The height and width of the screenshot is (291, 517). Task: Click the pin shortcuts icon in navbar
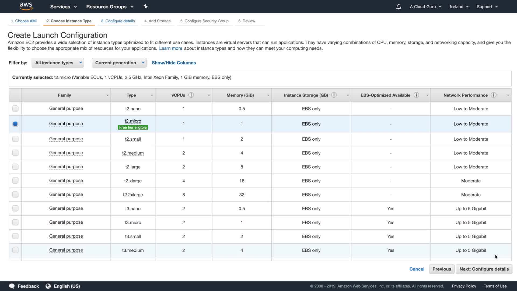point(146,6)
